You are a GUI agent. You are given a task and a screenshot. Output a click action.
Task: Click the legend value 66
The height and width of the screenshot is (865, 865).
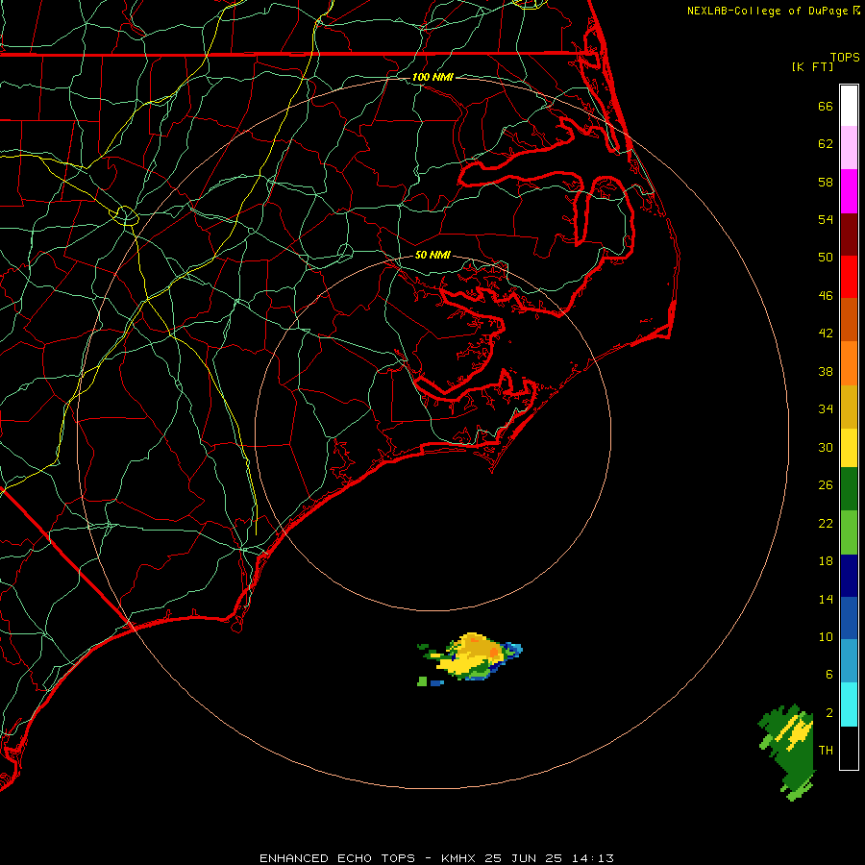tap(826, 106)
